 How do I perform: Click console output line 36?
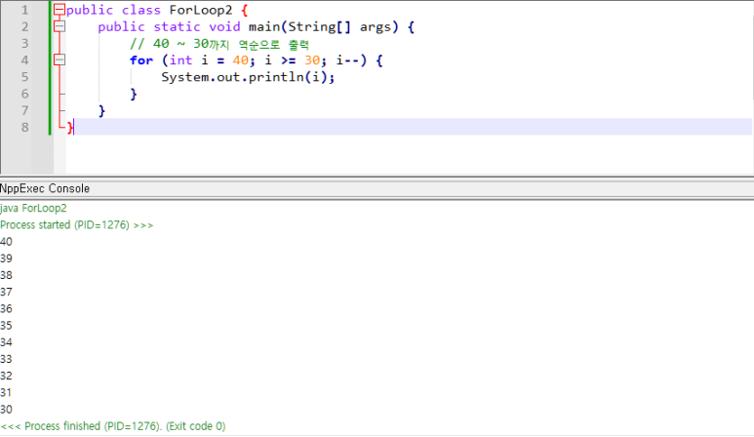pyautogui.click(x=6, y=308)
